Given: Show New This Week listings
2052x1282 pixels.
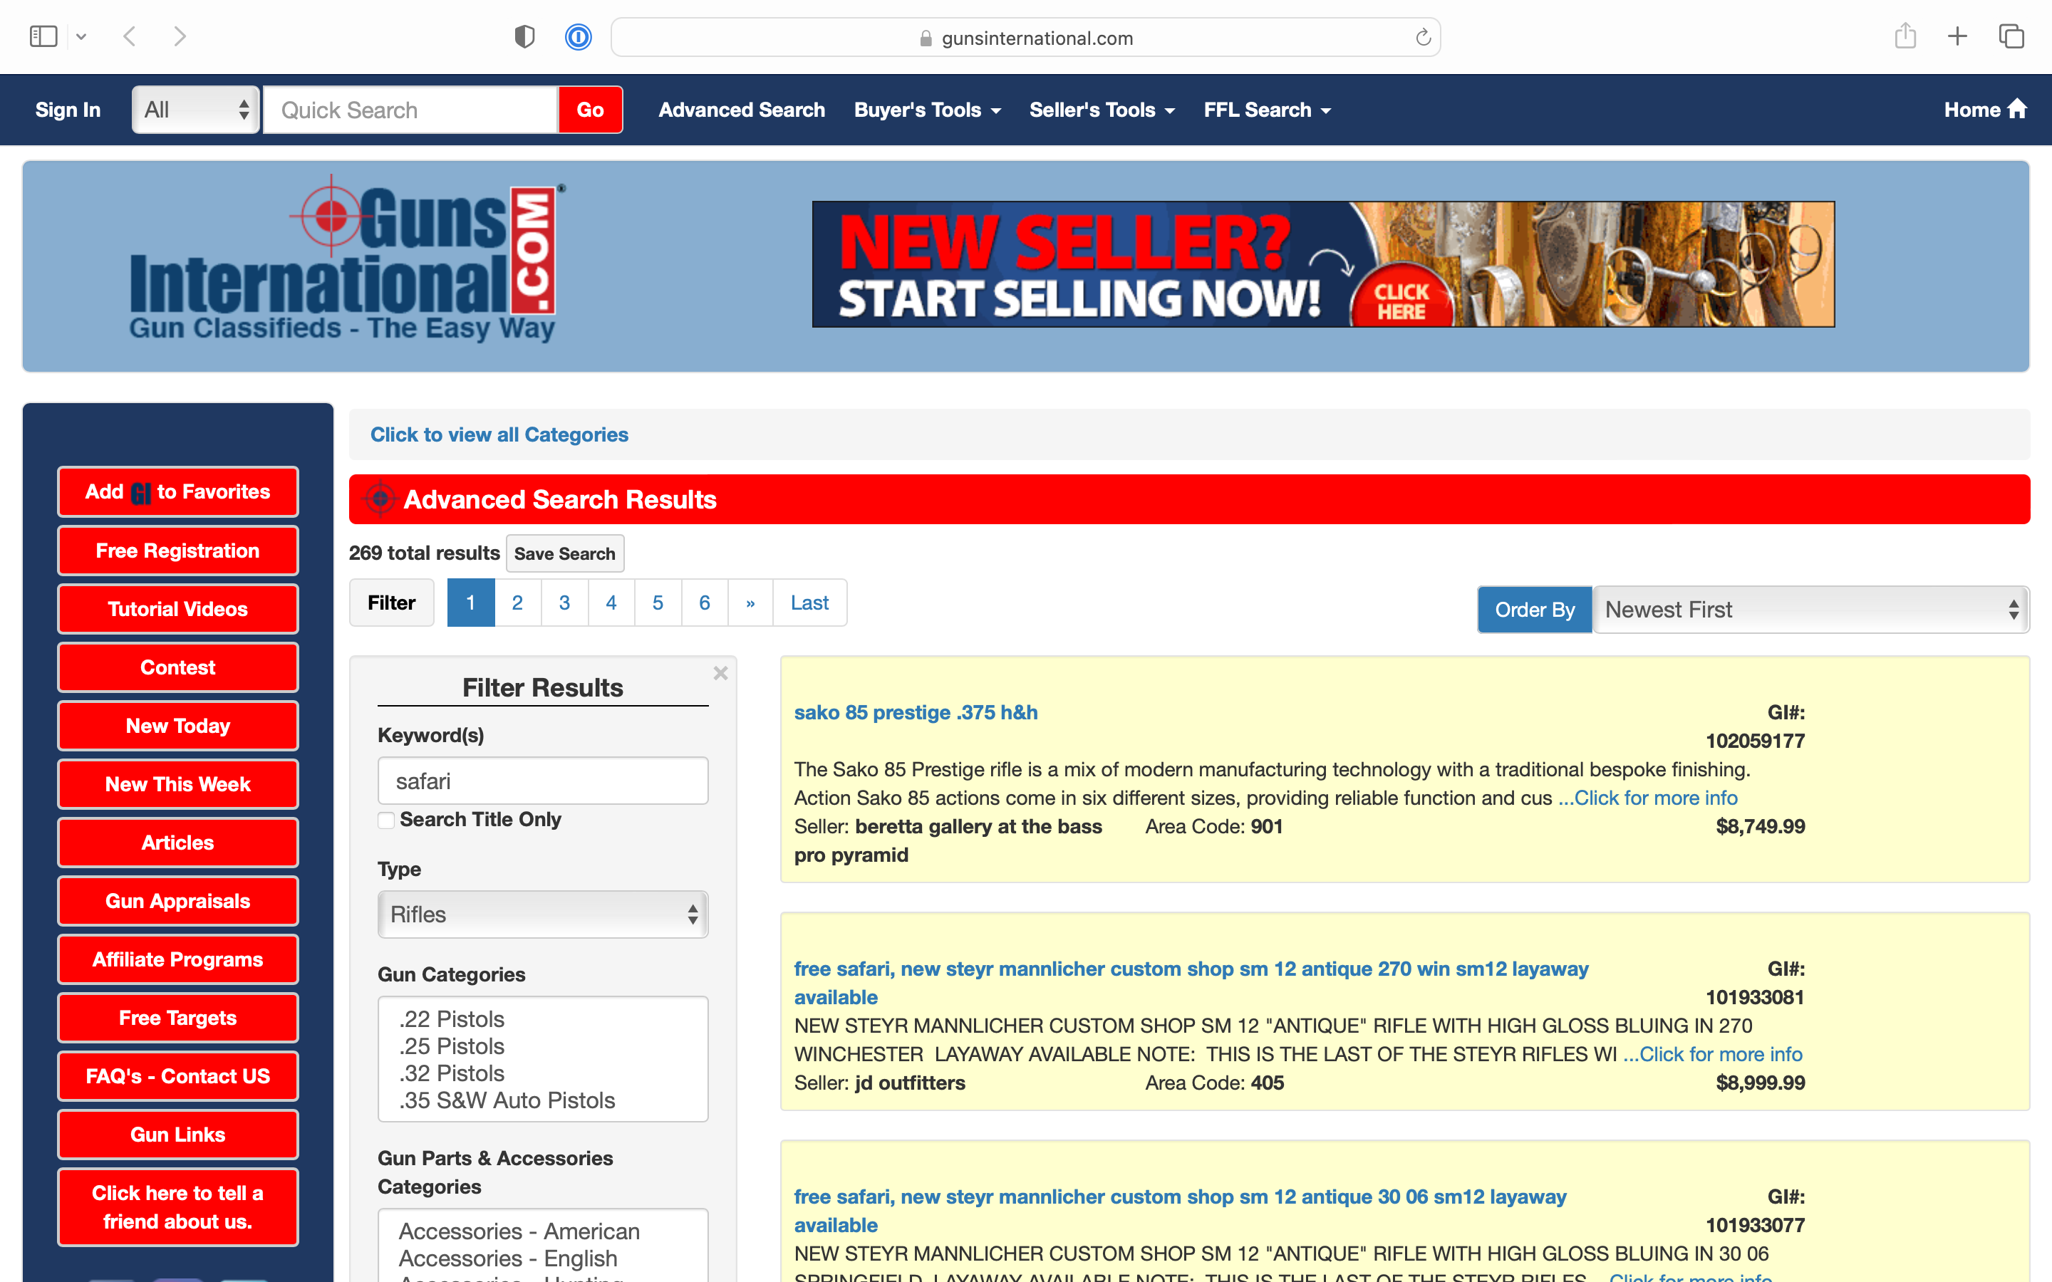Looking at the screenshot, I should pos(178,784).
